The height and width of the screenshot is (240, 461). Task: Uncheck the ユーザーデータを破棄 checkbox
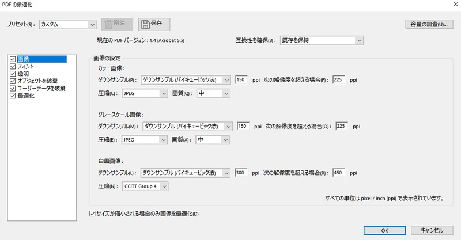(13, 88)
